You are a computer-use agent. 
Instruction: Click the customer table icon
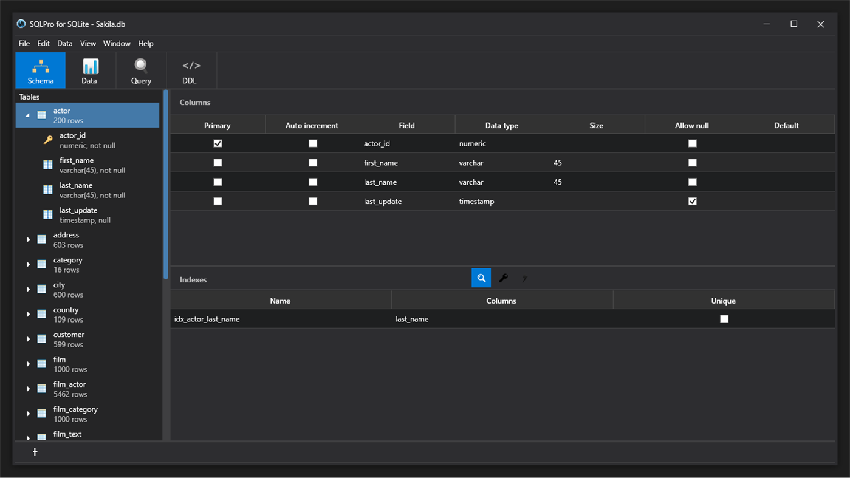(x=42, y=340)
